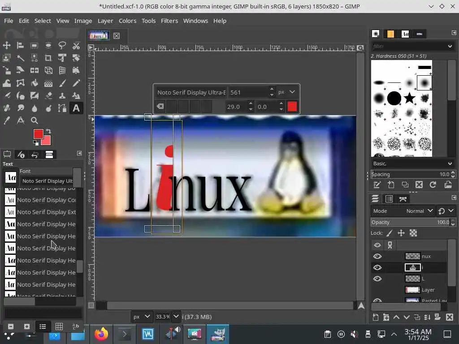
Task: Hide the nux layer
Action: [377, 256]
